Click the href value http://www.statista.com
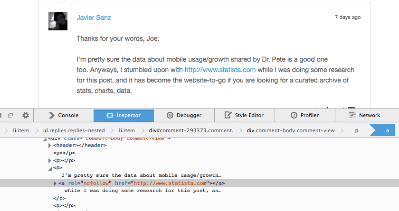The image size is (399, 211). point(170,183)
